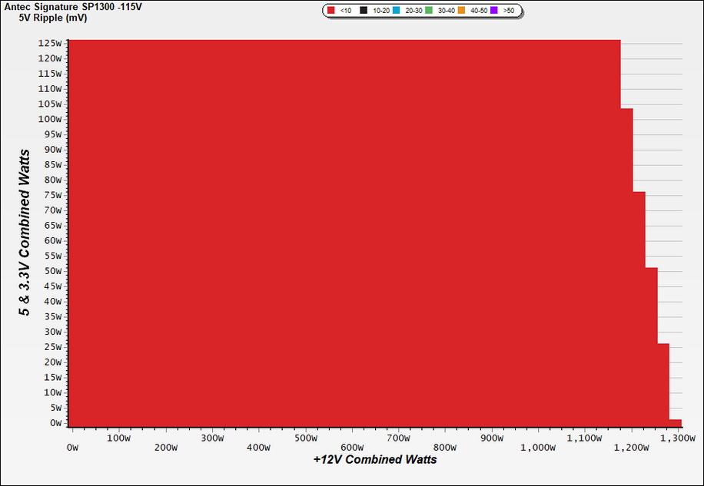Click the 10W y-axis label
Image resolution: width=704 pixels, height=486 pixels.
point(52,393)
